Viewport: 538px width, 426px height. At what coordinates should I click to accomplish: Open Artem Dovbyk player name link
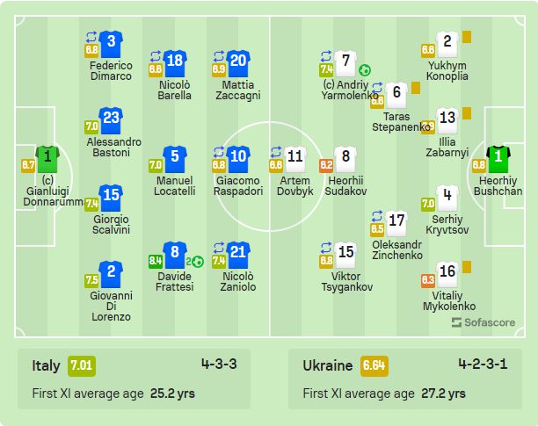(x=294, y=185)
